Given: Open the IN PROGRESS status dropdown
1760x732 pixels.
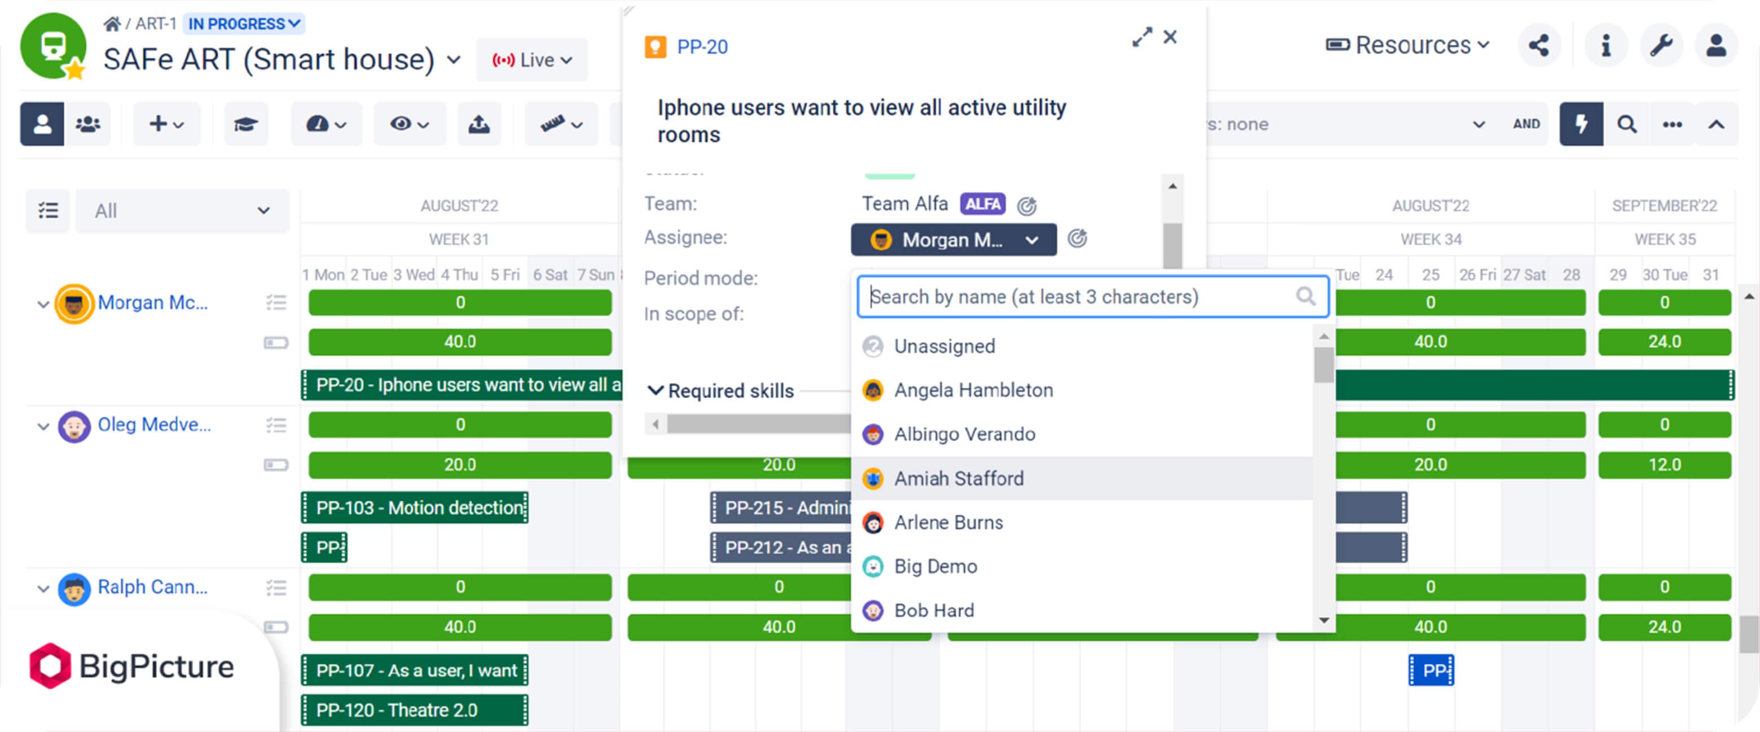Looking at the screenshot, I should pyautogui.click(x=244, y=24).
